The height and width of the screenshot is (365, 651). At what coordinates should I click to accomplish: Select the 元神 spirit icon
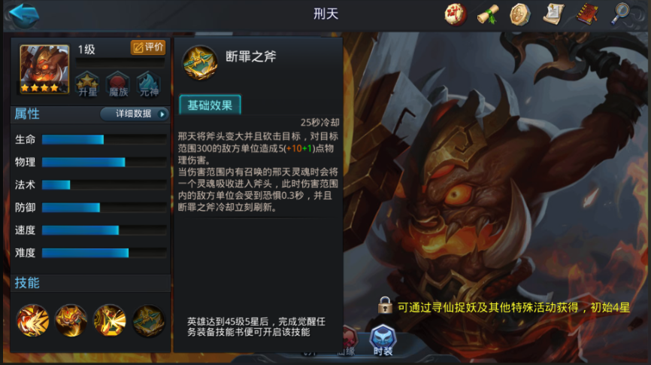coord(149,84)
